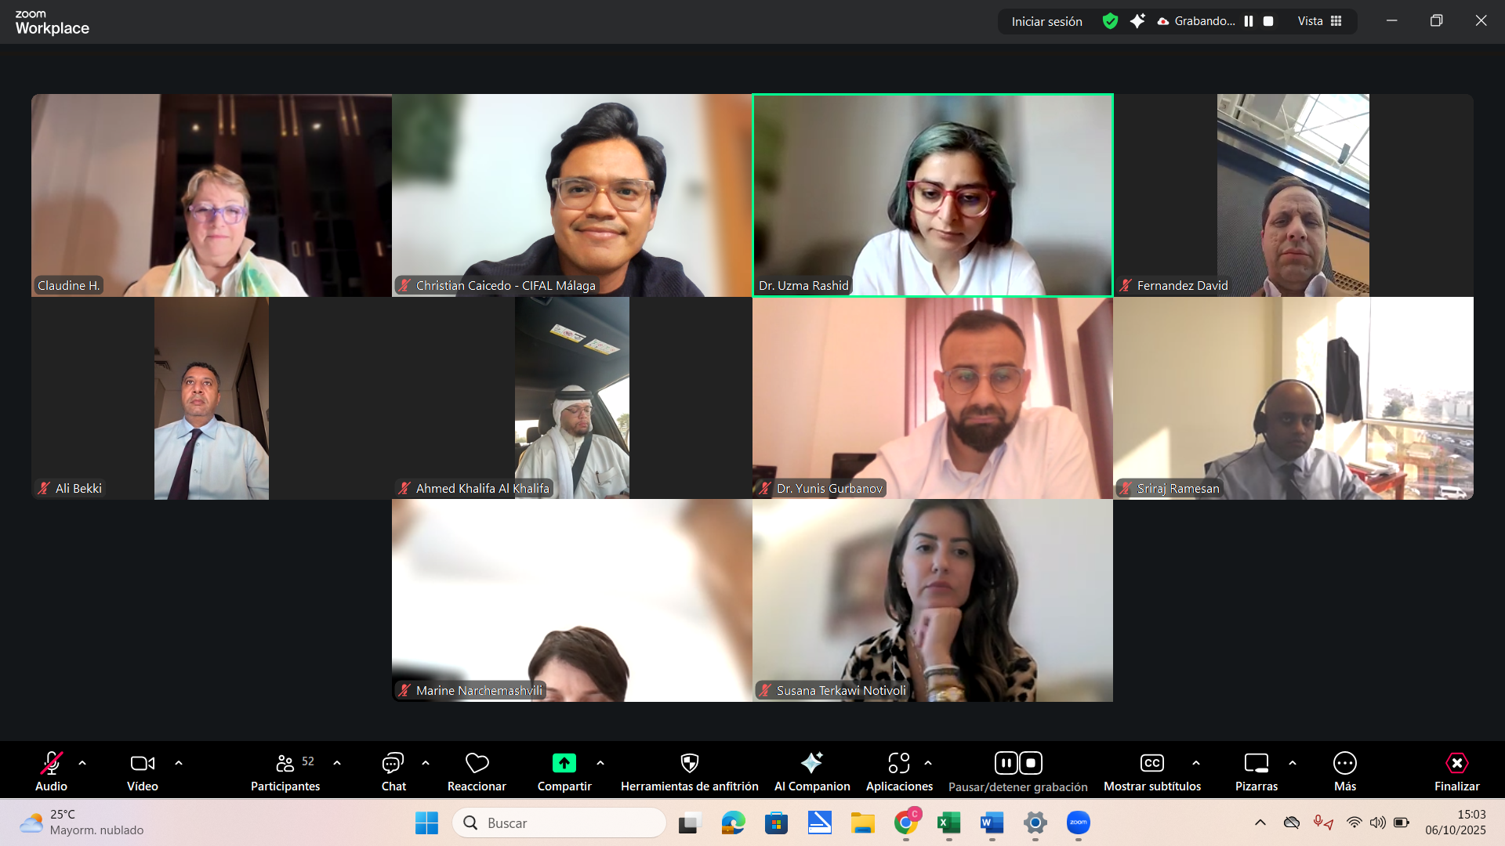The width and height of the screenshot is (1505, 846).
Task: Unmute microphone with the Audio button
Action: tap(51, 763)
